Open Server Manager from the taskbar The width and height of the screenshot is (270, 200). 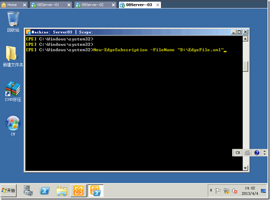click(28, 191)
